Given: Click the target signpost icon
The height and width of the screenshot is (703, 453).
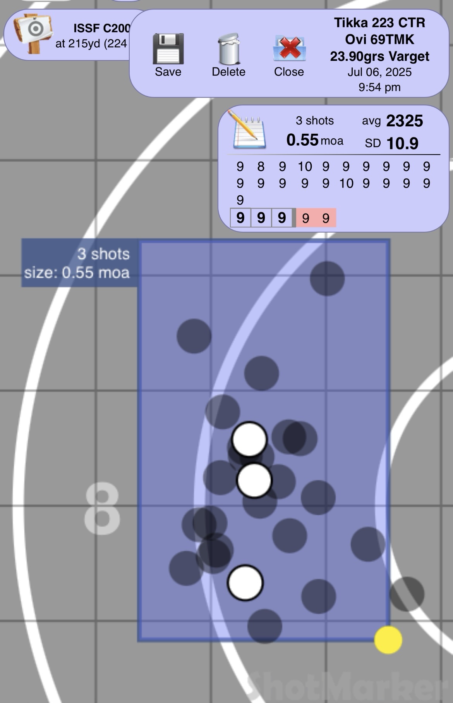Looking at the screenshot, I should tap(33, 33).
